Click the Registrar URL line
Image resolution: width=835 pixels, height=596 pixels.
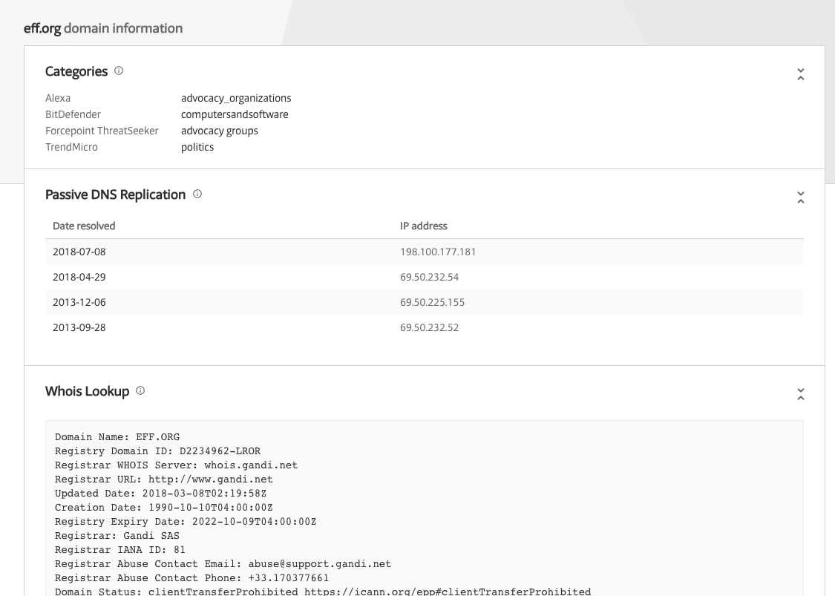pos(163,479)
